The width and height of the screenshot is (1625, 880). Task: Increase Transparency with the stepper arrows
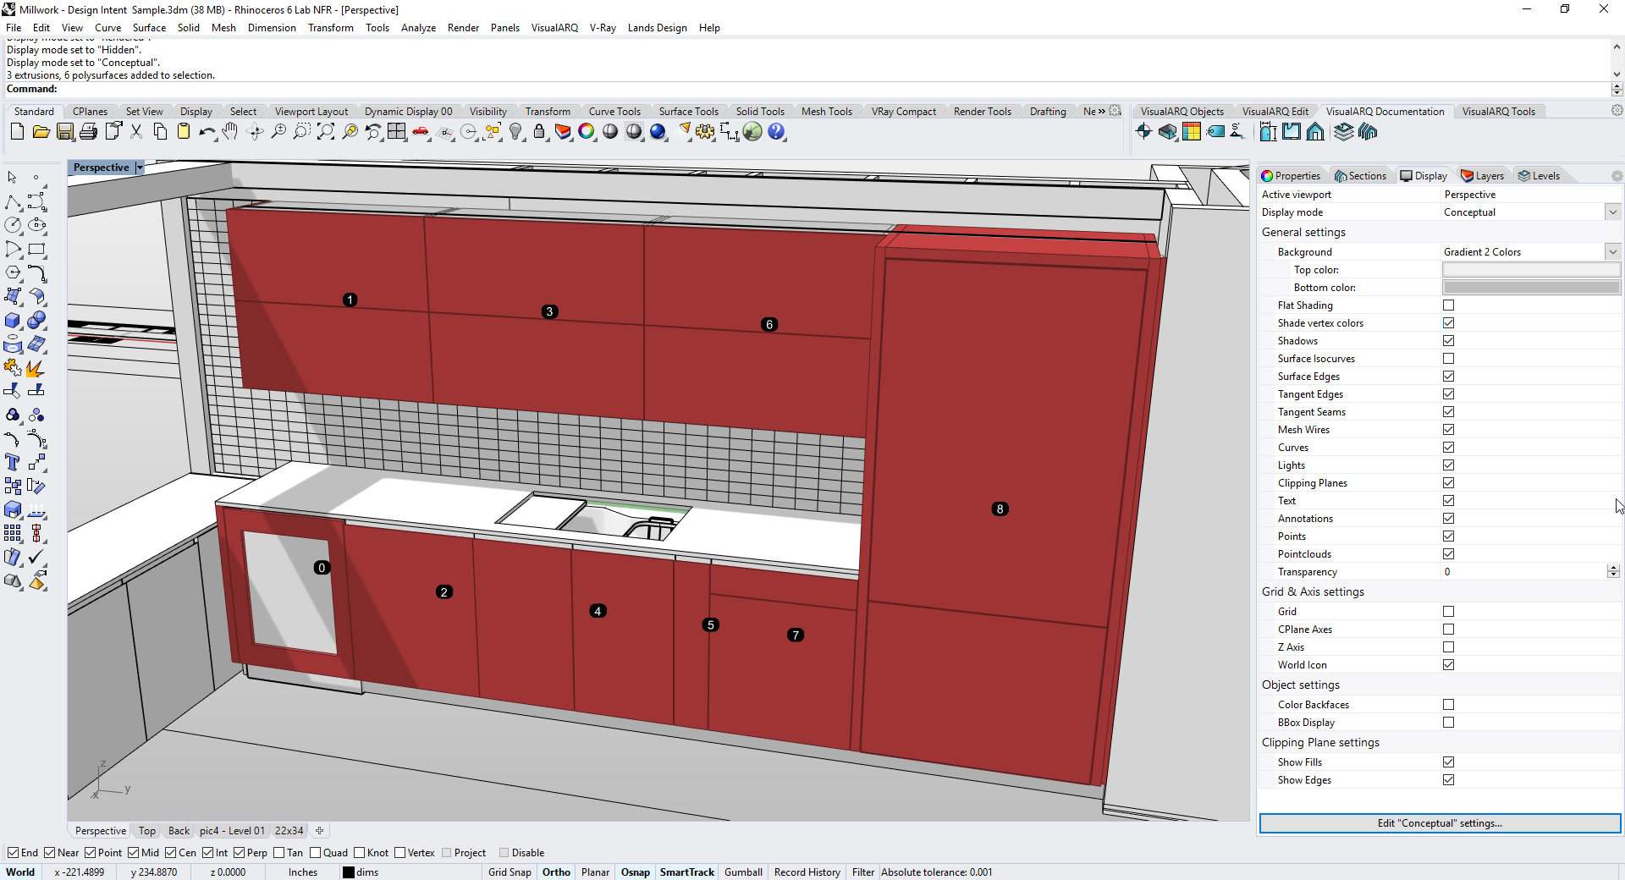point(1613,569)
